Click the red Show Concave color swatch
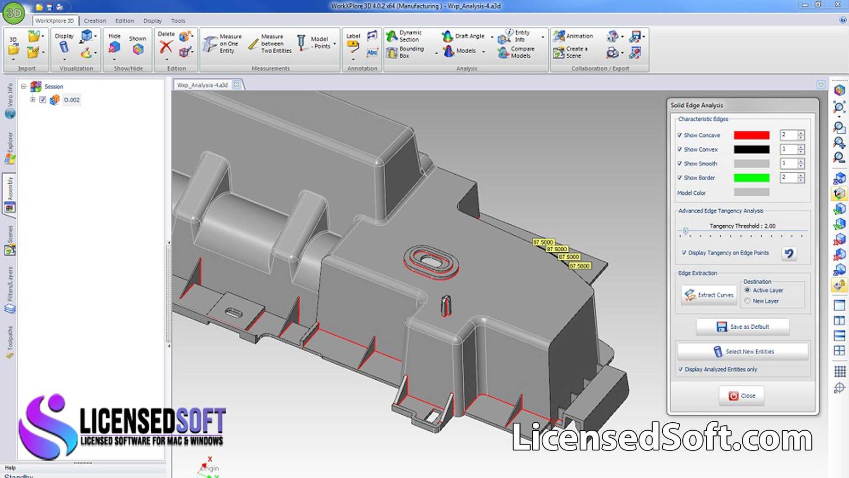849x478 pixels. [751, 135]
